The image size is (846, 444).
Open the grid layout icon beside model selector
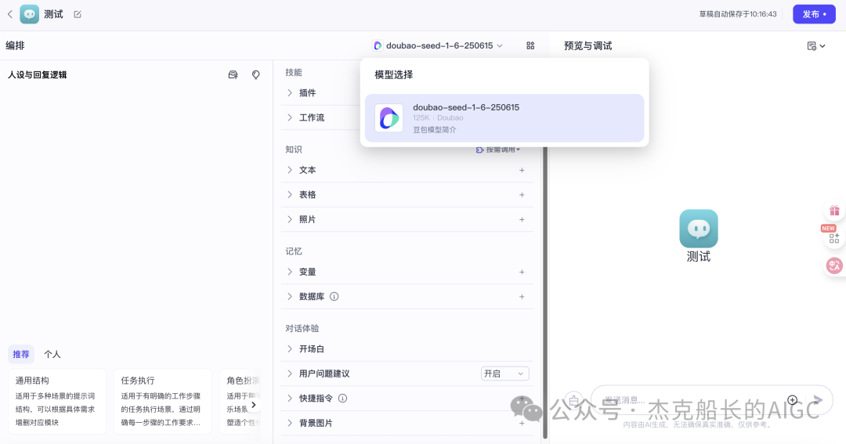[530, 46]
